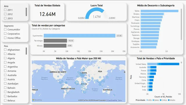Select the Supplies discount bar
Viewport: 186px width, 105px height.
click(x=149, y=44)
